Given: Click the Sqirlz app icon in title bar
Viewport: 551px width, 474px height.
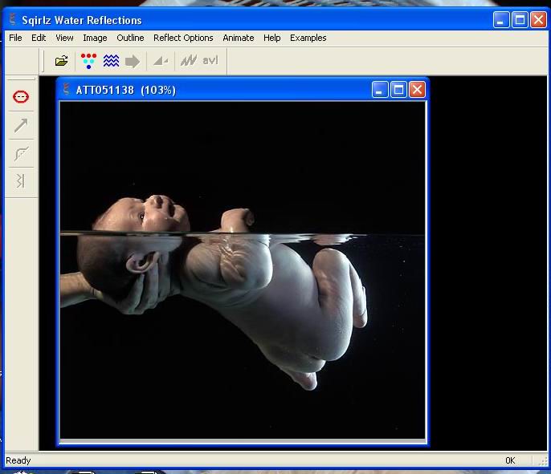Looking at the screenshot, I should 13,19.
